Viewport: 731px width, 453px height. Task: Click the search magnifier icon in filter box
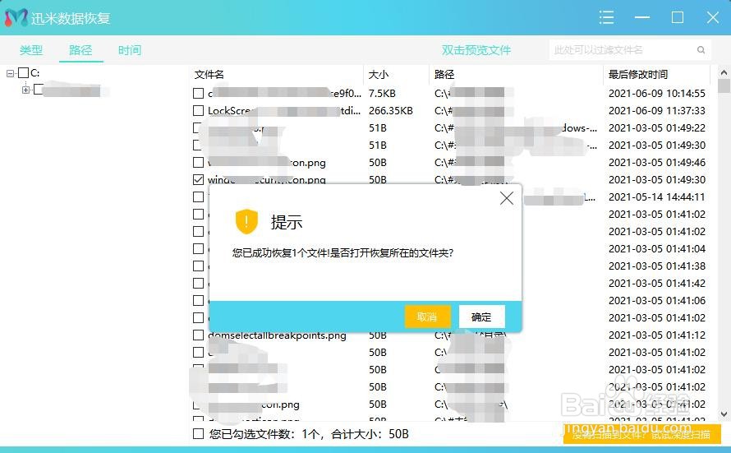click(x=701, y=50)
